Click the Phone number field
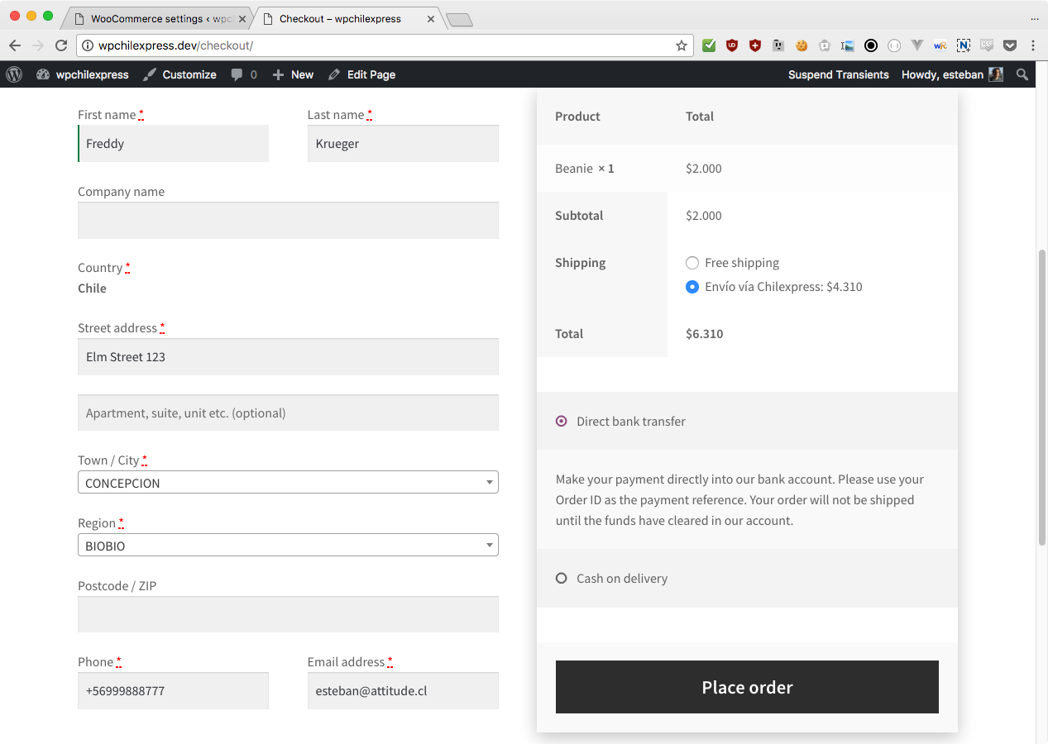Viewport: 1048px width, 744px height. pos(173,690)
